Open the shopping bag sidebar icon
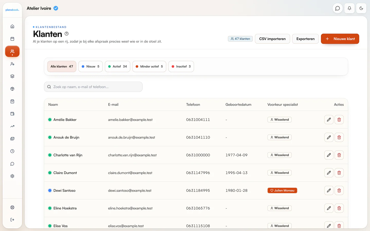 click(12, 101)
